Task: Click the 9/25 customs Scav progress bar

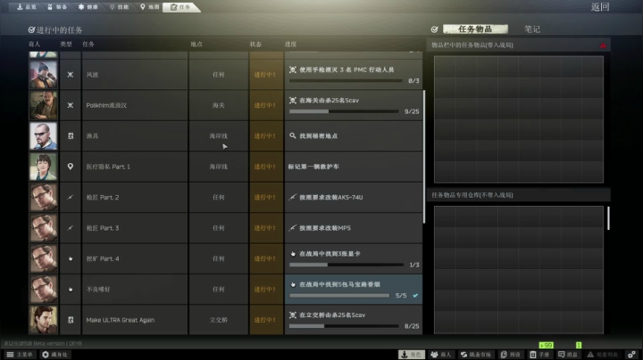Action: [344, 111]
